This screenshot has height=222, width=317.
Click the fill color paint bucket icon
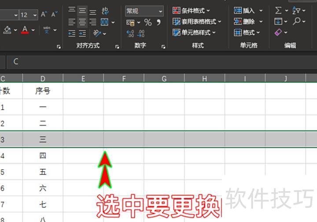7,30
